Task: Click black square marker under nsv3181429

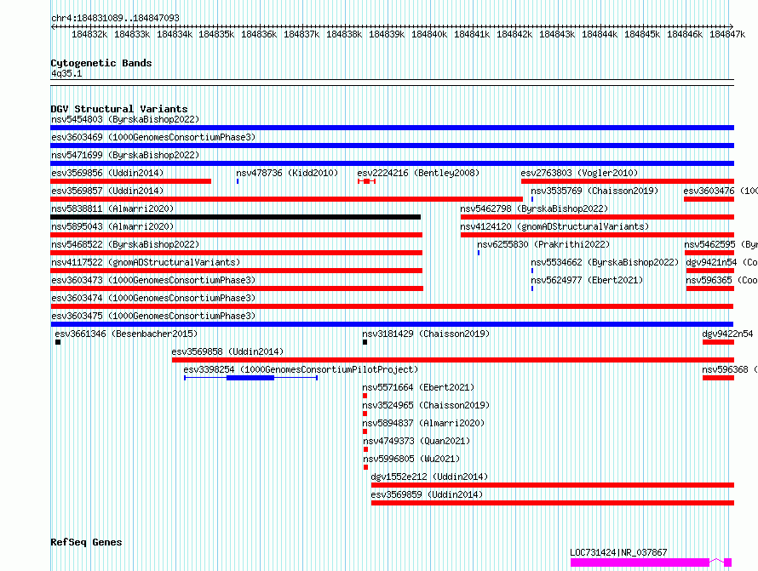Action: (365, 342)
